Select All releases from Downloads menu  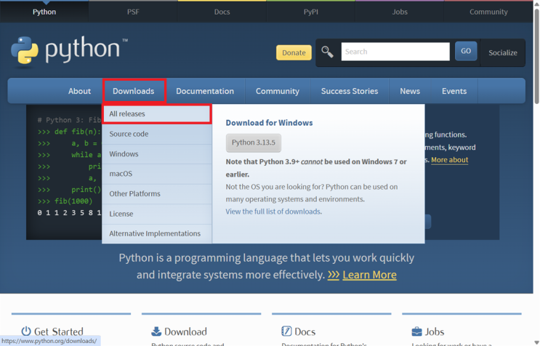tap(157, 114)
